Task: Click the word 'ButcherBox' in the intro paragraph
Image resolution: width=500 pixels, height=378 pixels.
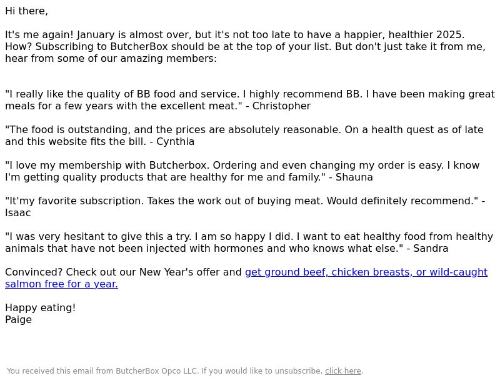Action: (x=139, y=46)
